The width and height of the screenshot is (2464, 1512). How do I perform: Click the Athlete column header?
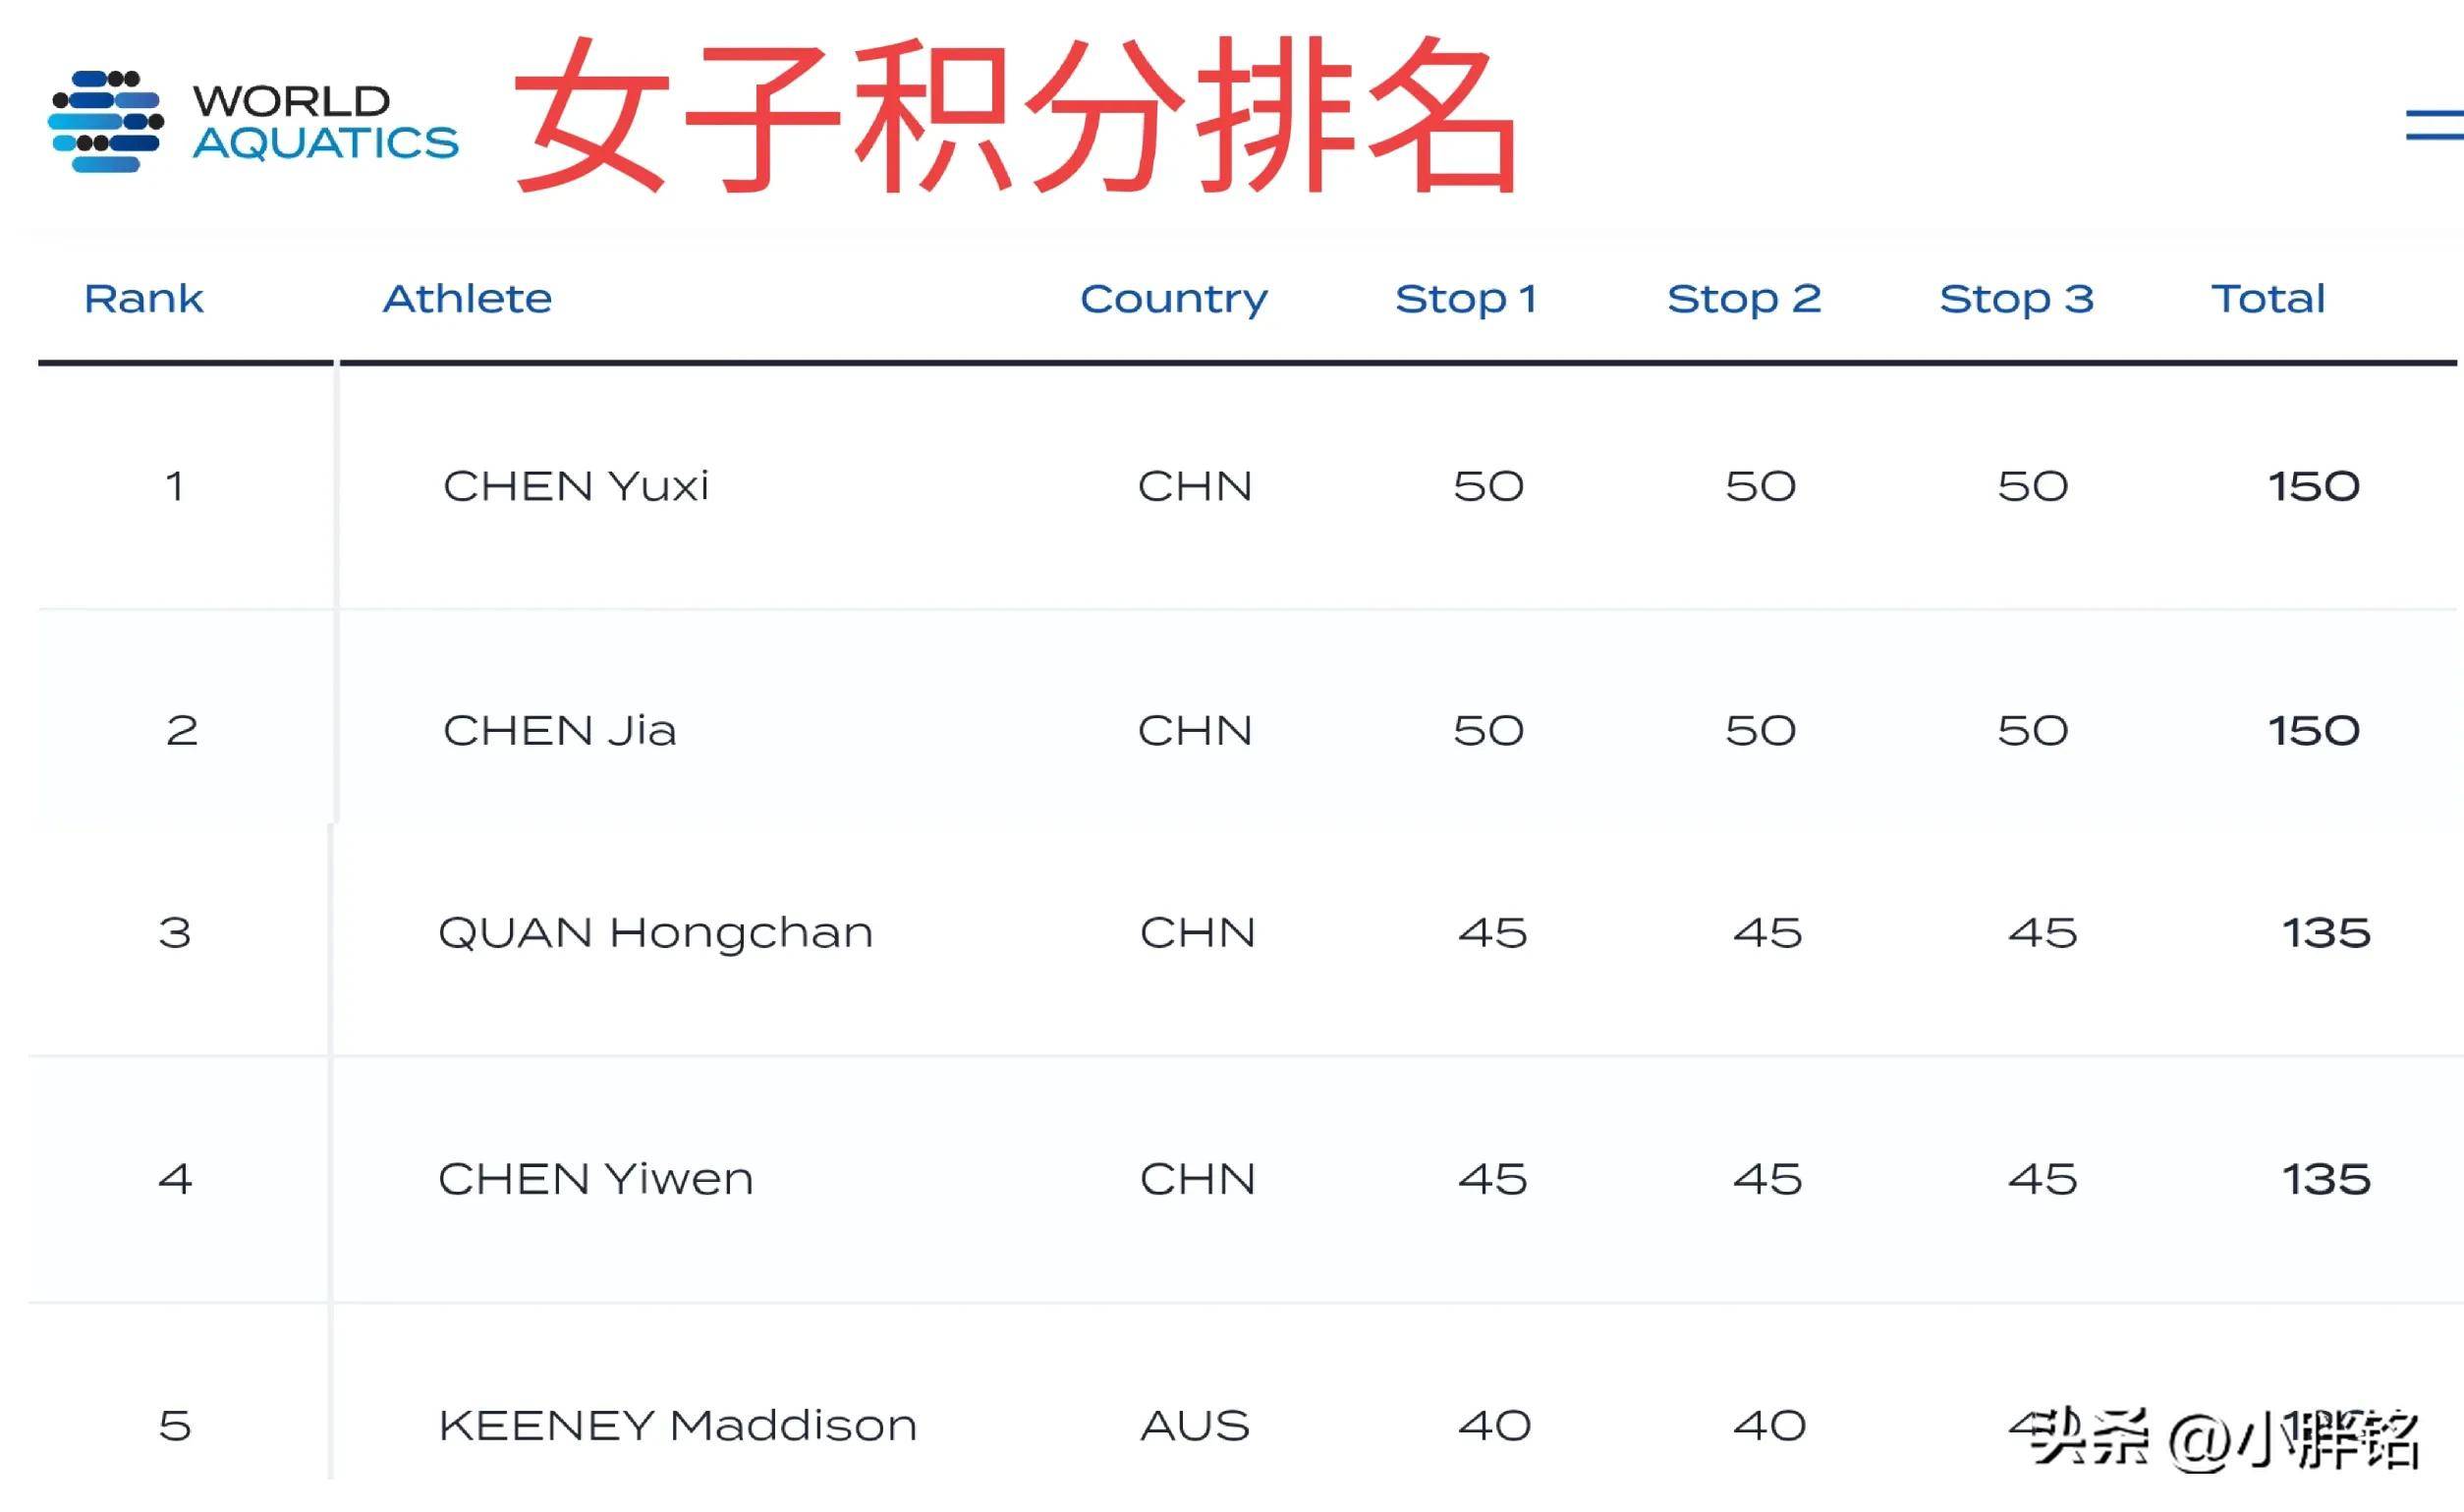point(467,298)
